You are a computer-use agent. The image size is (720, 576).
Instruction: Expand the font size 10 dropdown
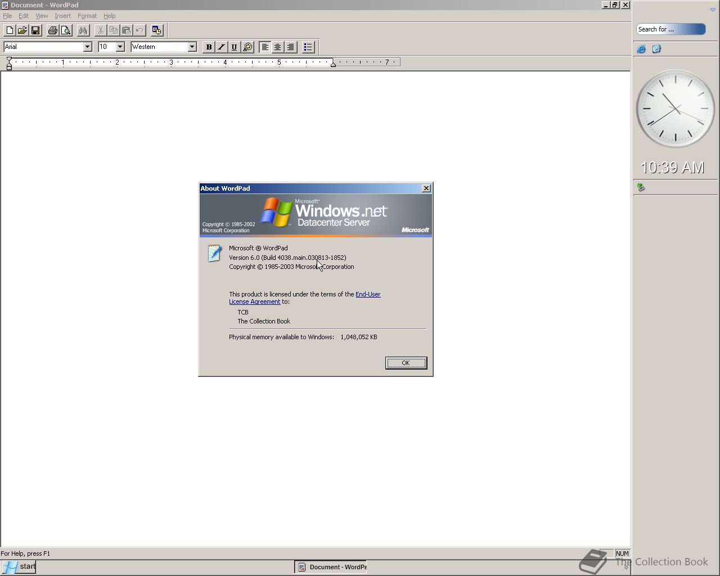point(120,47)
